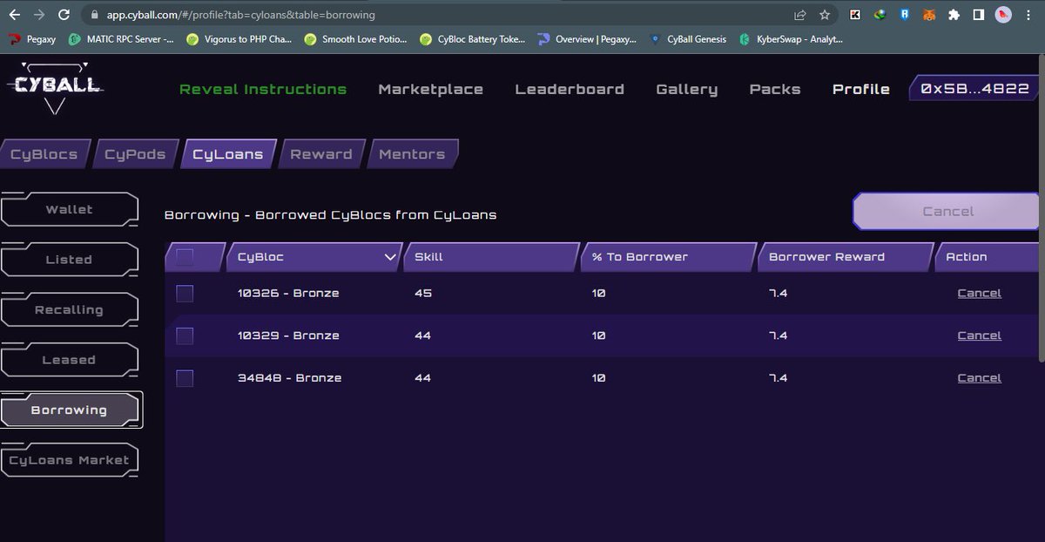Open the Reward tab
This screenshot has height=542, width=1045.
321,154
